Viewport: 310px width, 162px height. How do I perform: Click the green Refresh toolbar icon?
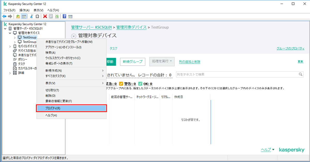tap(57, 16)
